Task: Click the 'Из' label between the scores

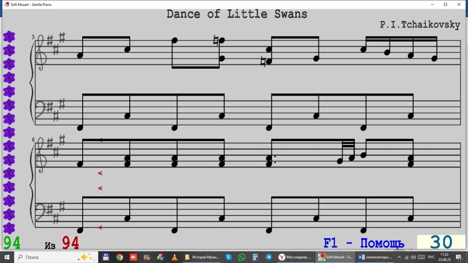Action: (50, 245)
